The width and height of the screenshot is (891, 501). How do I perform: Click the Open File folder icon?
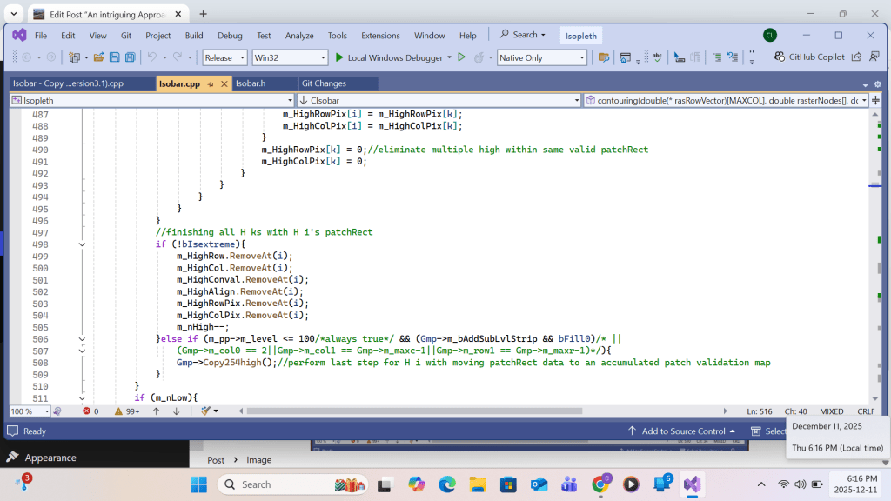98,57
